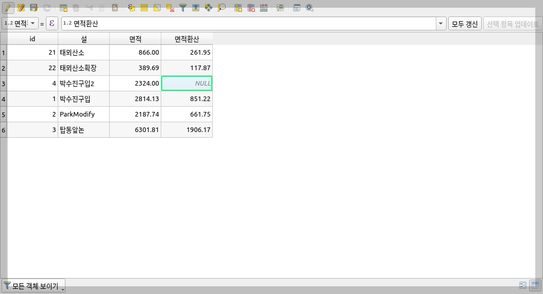Add a new field column

(x=238, y=8)
